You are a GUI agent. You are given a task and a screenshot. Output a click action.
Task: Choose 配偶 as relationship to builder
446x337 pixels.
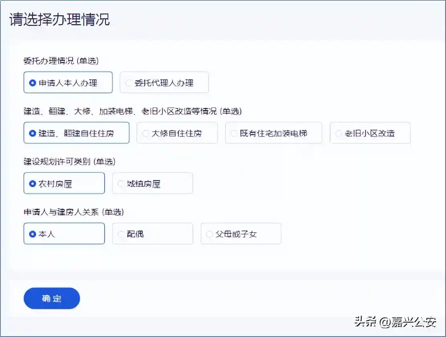(152, 234)
